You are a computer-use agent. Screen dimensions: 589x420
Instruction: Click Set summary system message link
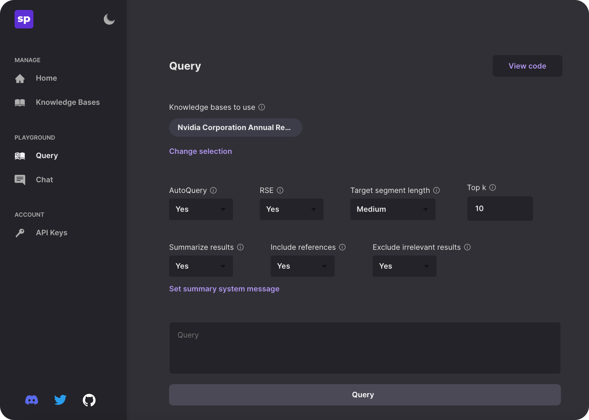click(224, 289)
